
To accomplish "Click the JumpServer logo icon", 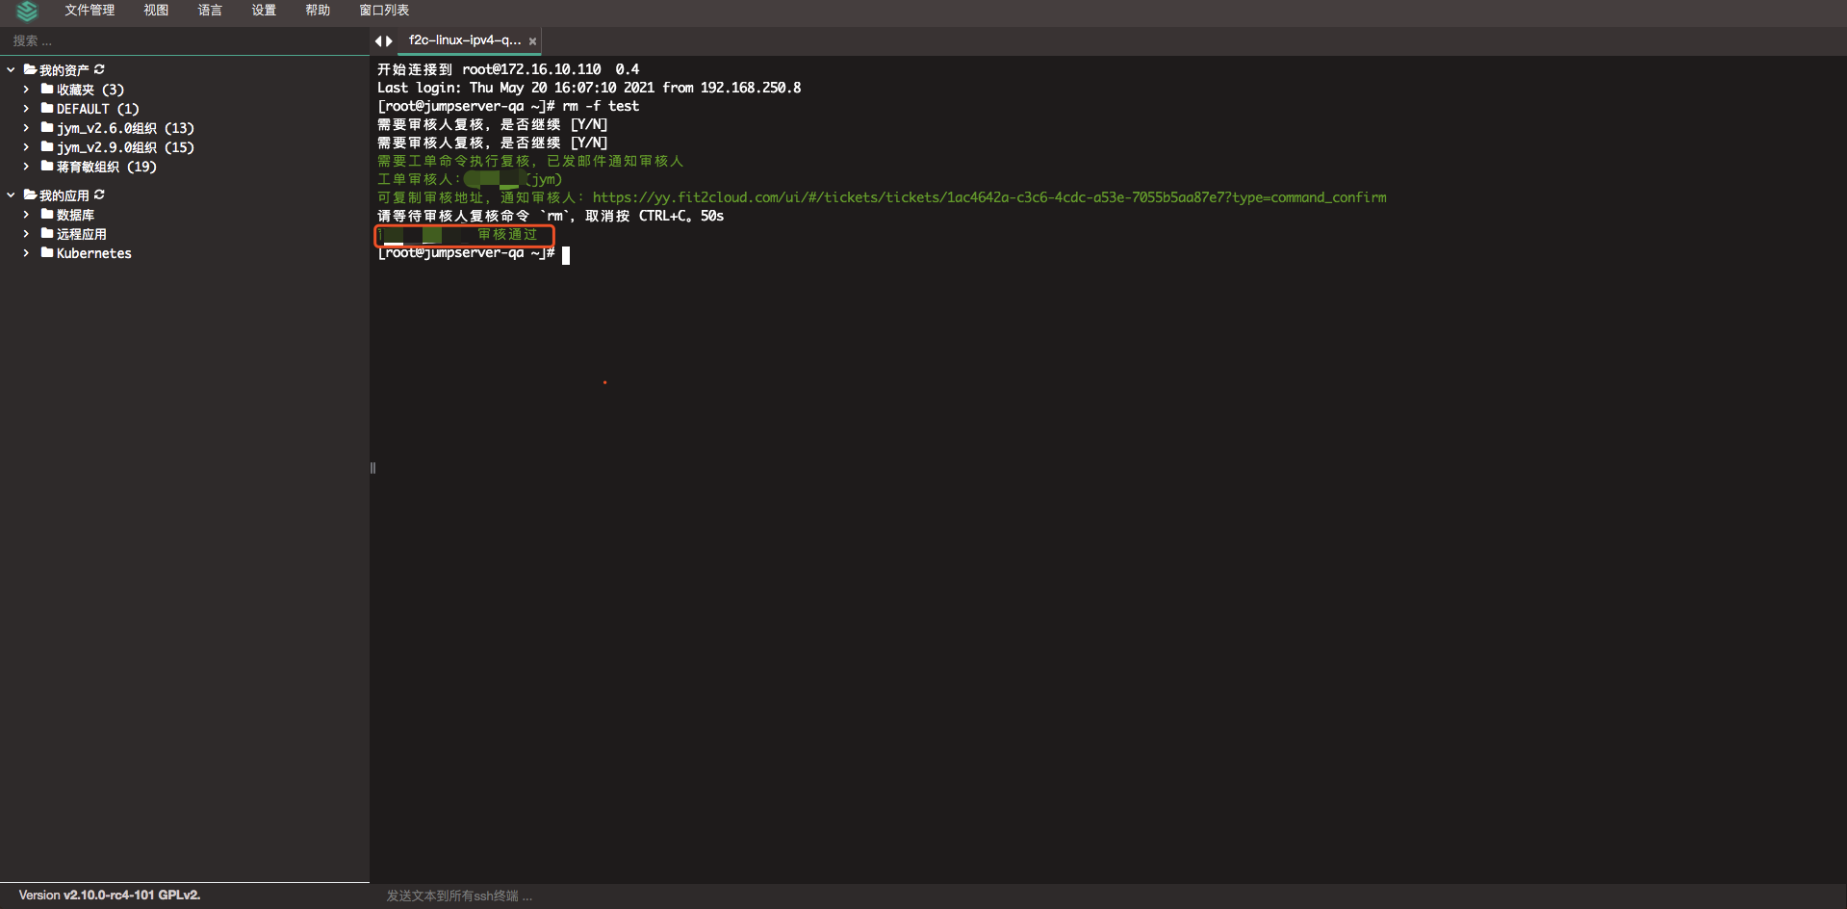I will [27, 11].
